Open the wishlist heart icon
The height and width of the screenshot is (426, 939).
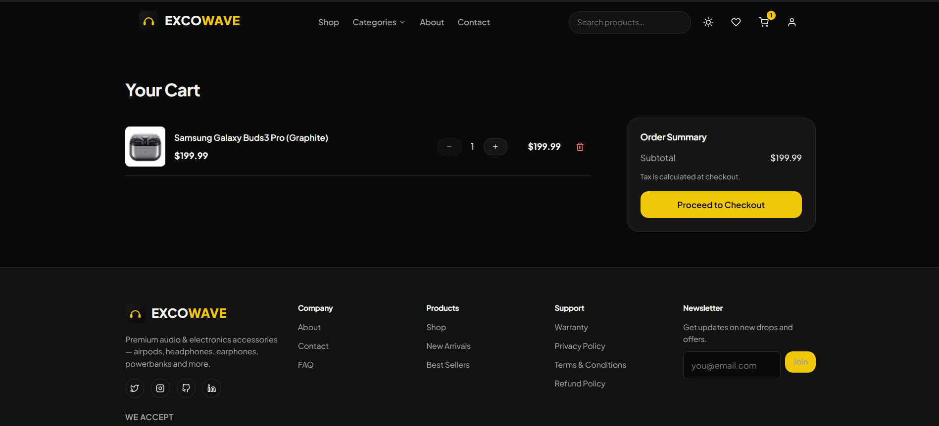[x=736, y=22]
